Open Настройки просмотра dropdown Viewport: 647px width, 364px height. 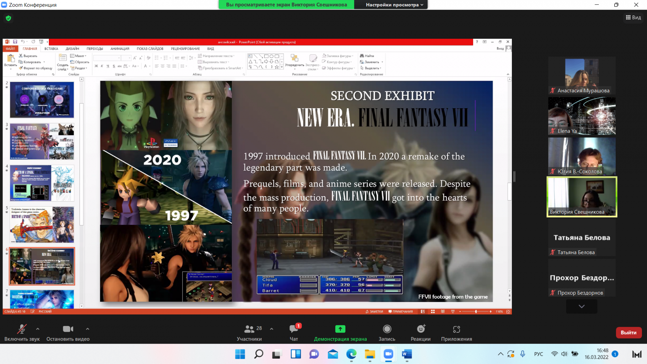394,5
